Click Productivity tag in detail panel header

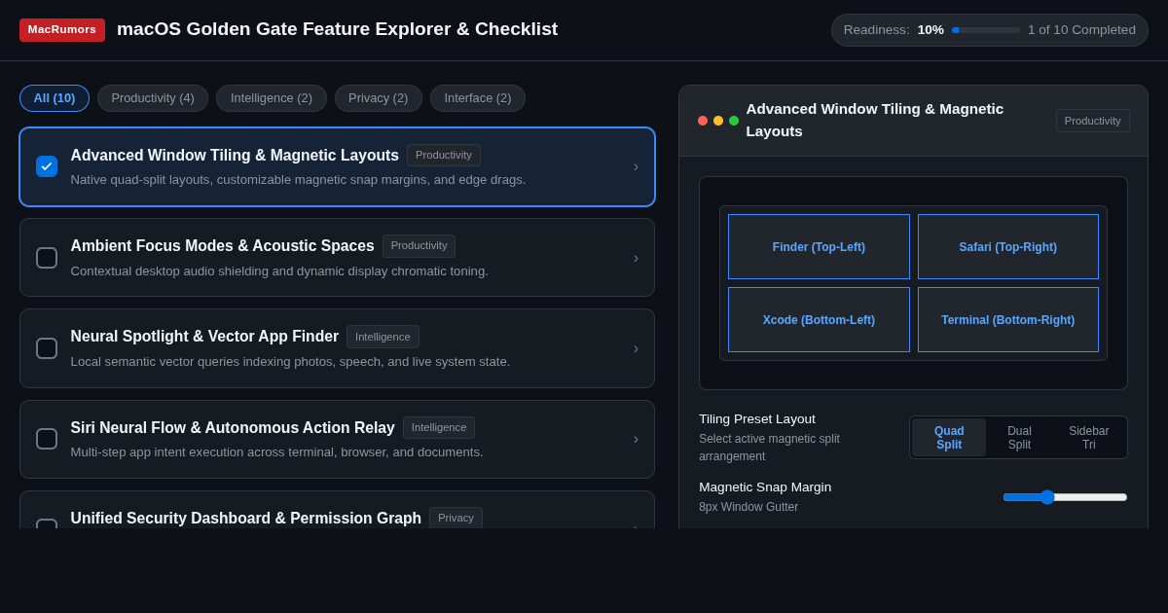tap(1092, 121)
